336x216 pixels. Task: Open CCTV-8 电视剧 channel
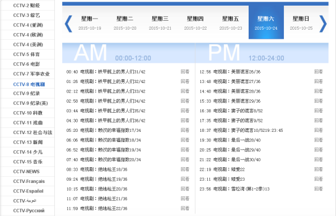[29, 84]
